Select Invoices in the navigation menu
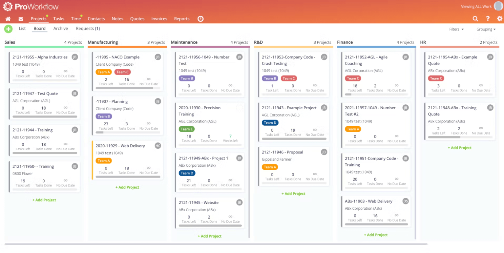 pyautogui.click(x=159, y=19)
